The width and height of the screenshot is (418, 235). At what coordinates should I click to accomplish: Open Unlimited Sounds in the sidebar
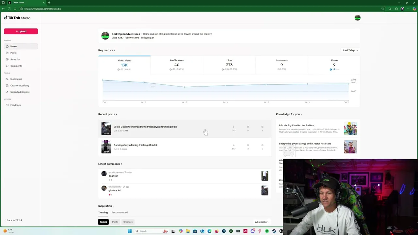21,92
